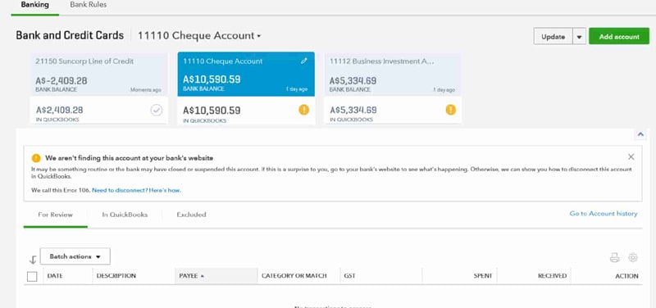Click the sort arrow icon beside Batch actions

33,260
